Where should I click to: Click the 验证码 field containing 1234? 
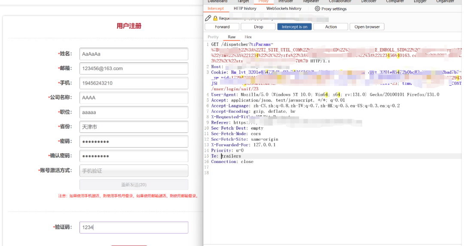tap(134, 228)
